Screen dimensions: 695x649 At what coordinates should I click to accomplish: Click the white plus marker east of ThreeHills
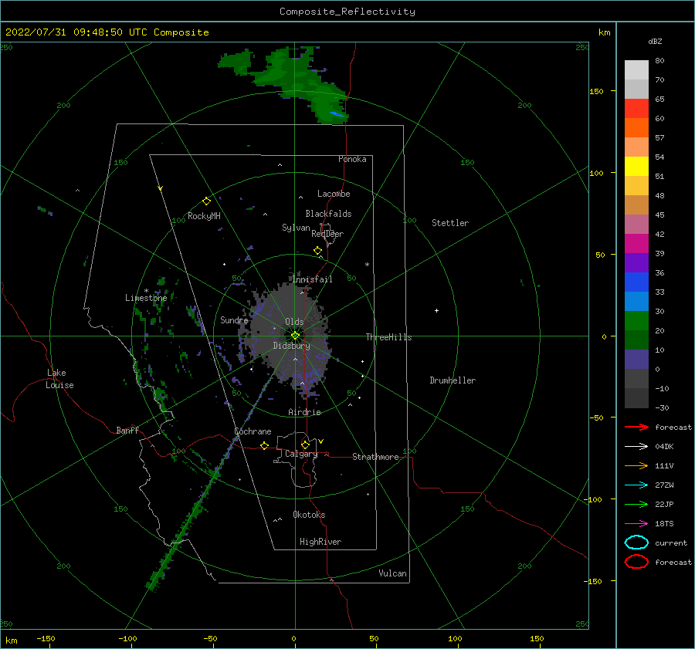[436, 310]
